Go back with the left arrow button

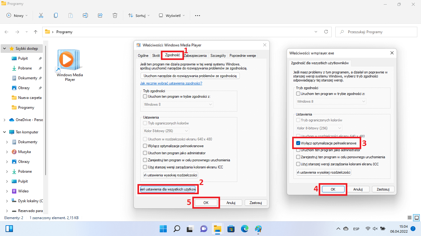click(6, 32)
